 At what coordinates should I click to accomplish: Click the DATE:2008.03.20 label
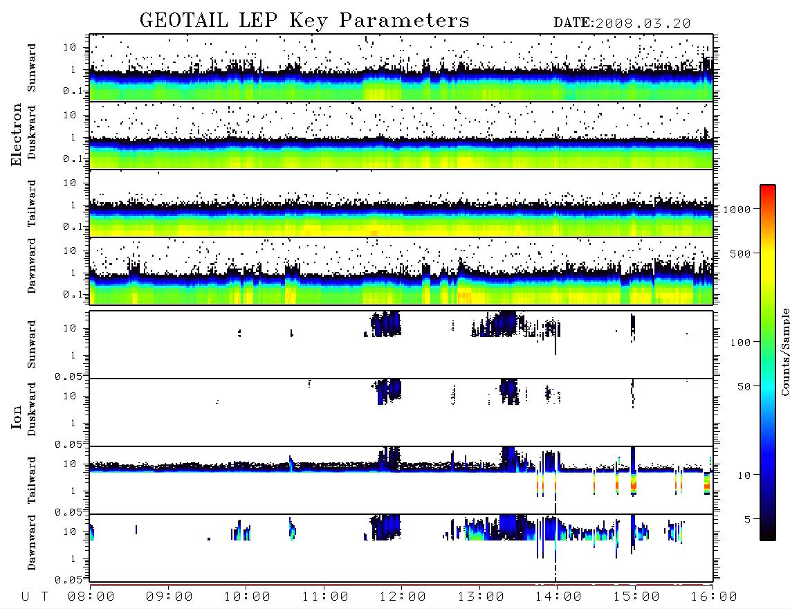click(622, 24)
